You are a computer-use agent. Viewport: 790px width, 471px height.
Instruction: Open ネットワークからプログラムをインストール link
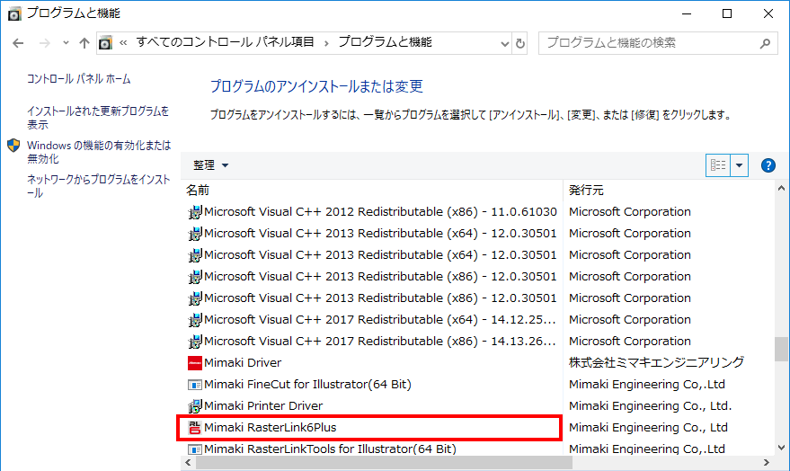click(x=99, y=186)
